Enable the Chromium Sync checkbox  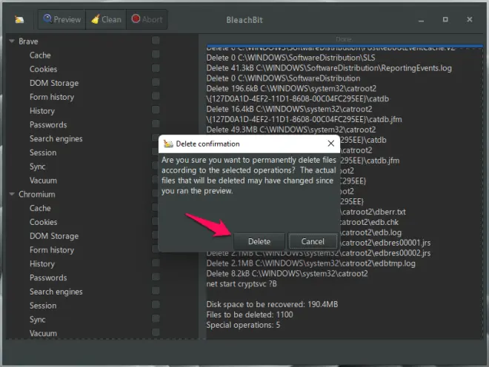156,318
